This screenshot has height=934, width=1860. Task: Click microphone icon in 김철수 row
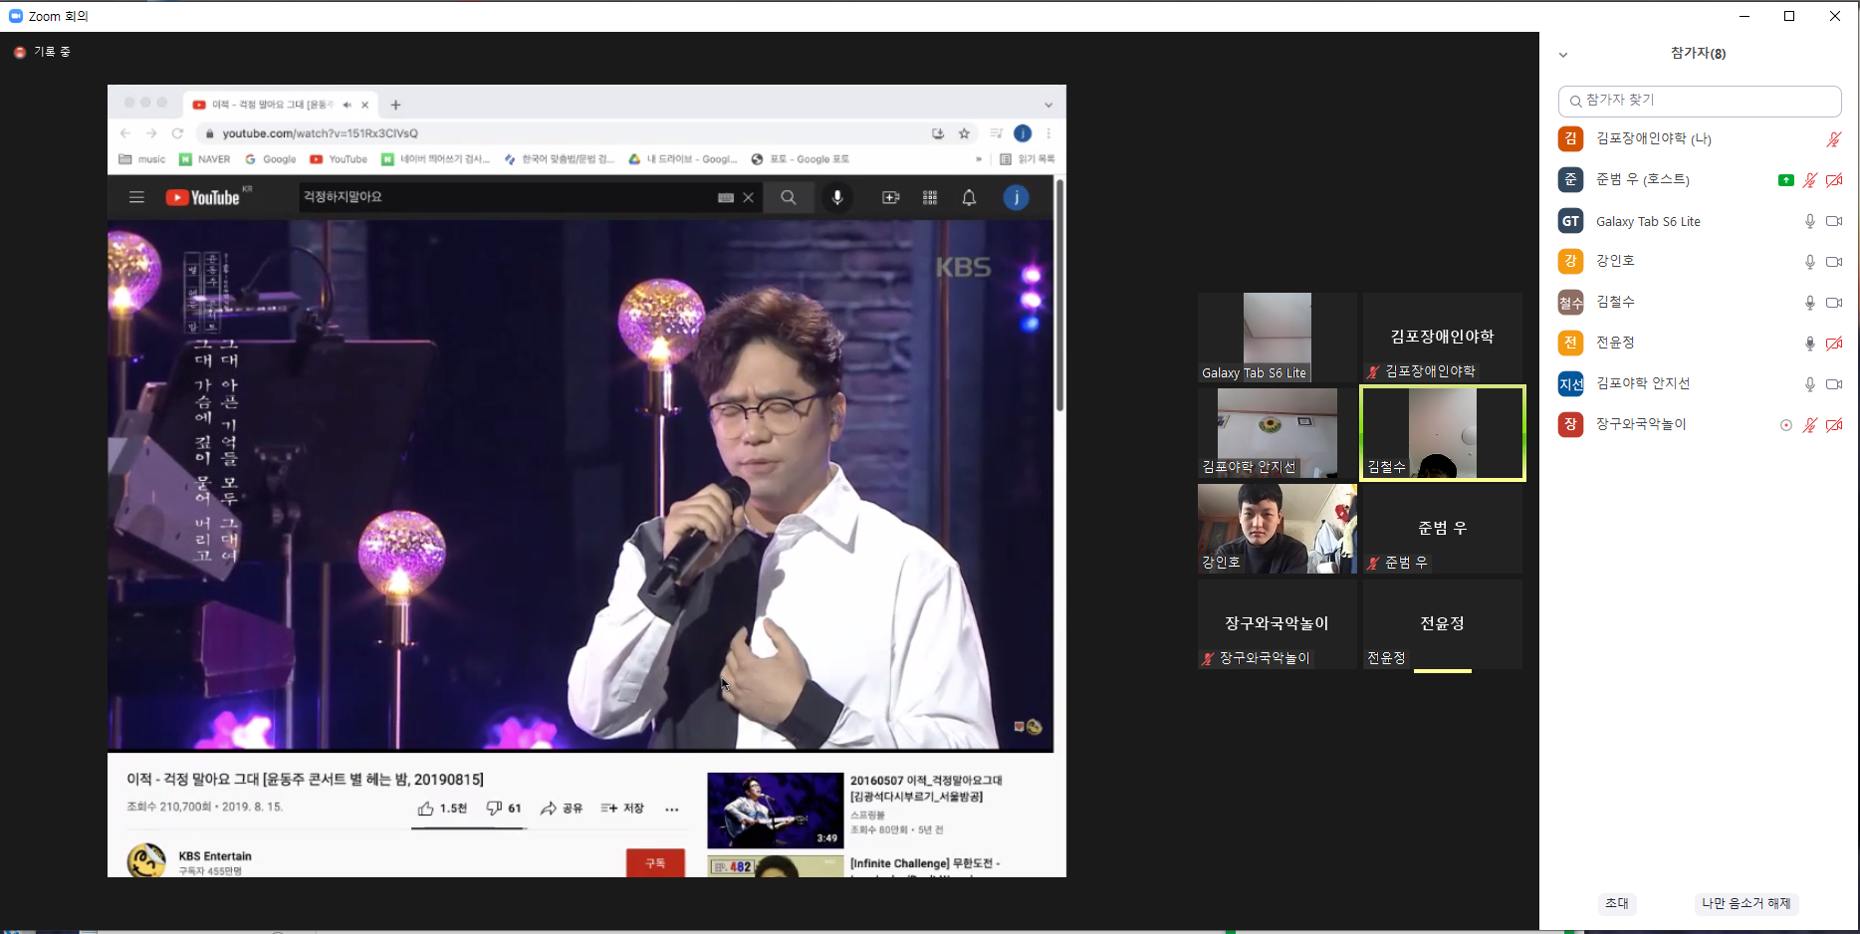(x=1810, y=303)
